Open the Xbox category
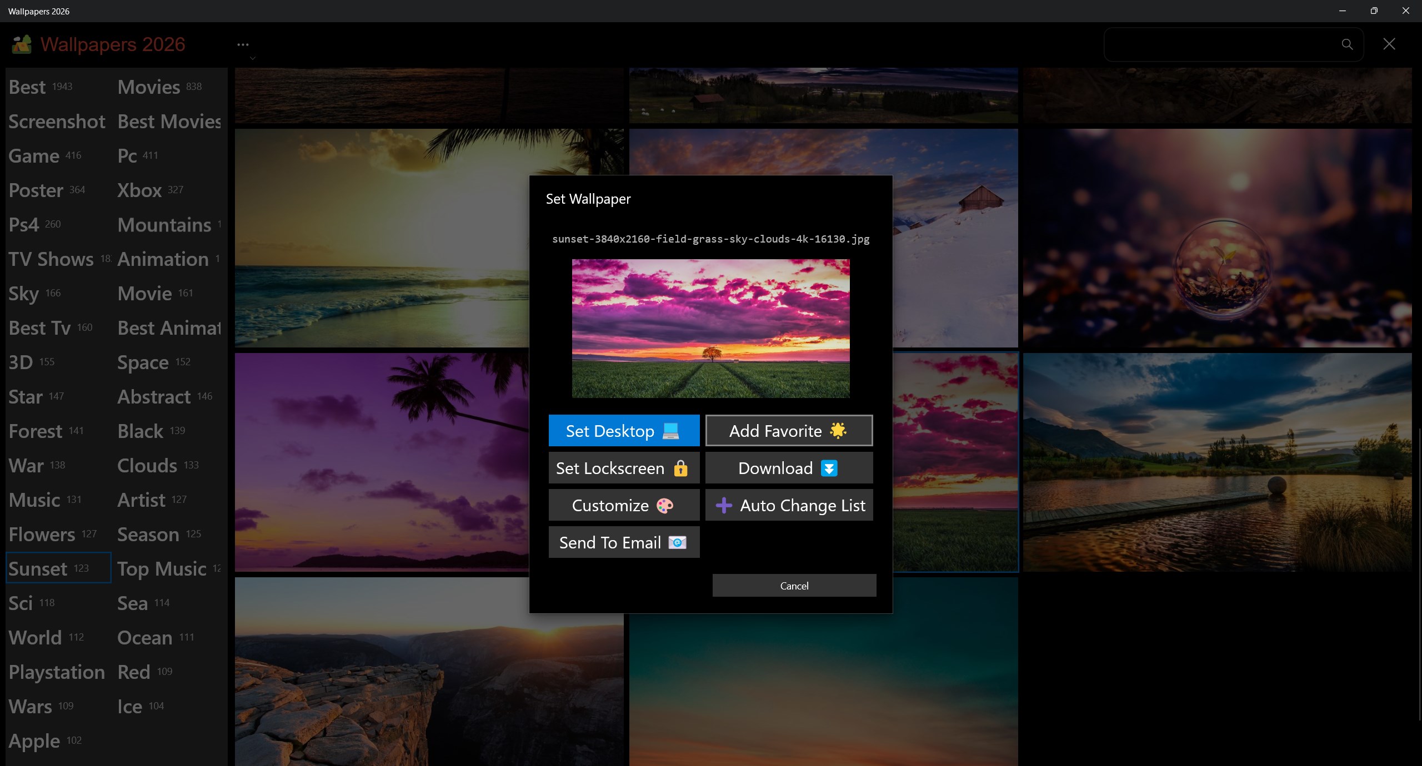 click(x=150, y=190)
